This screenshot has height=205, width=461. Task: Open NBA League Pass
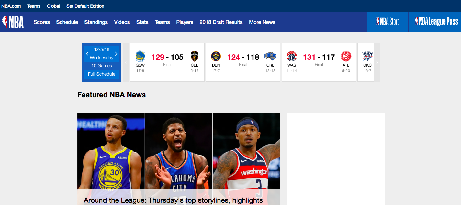click(x=435, y=22)
